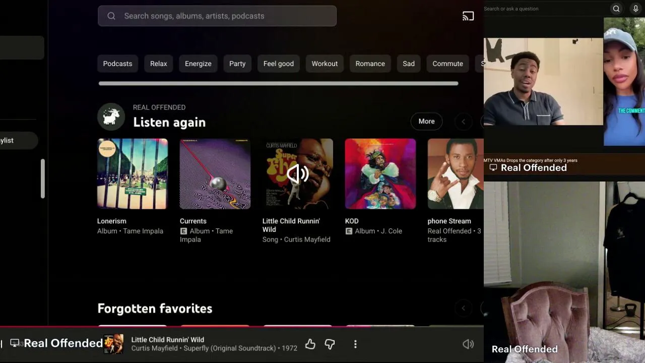Click the More button for Listen again
Viewport: 645px width, 363px height.
pos(426,122)
